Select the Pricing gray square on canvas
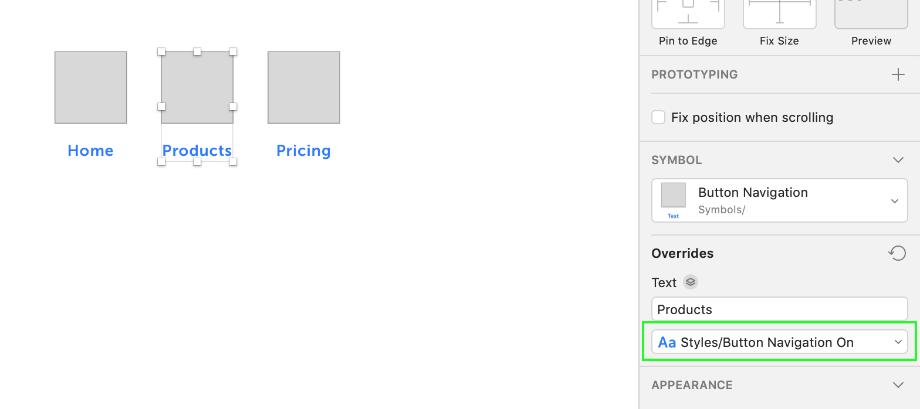 pos(304,87)
